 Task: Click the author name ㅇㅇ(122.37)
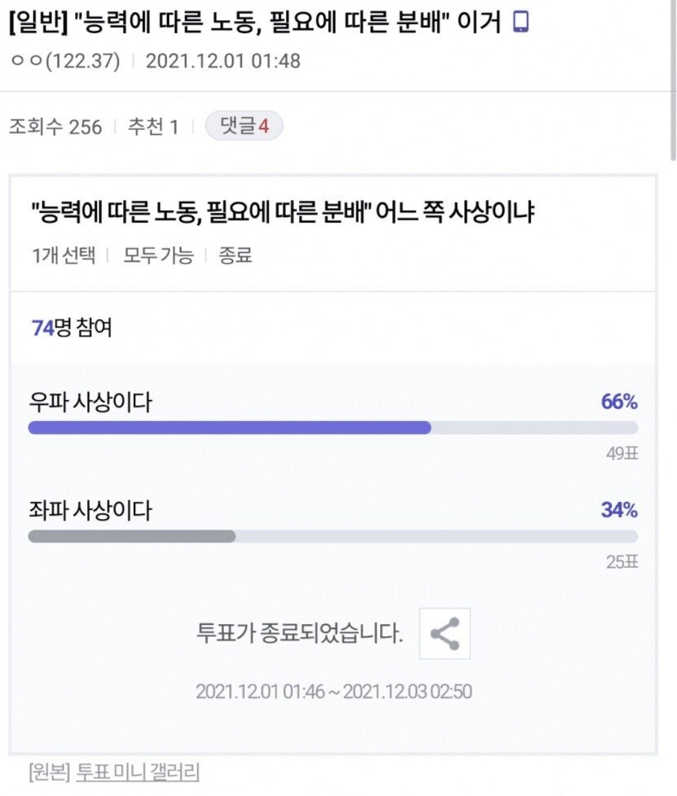[66, 61]
